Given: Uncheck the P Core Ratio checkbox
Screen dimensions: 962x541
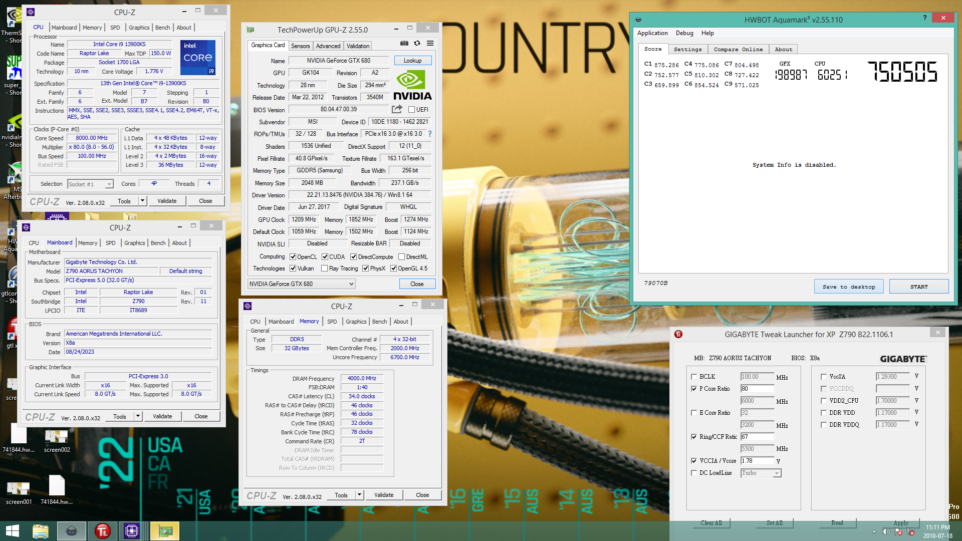Looking at the screenshot, I should pos(694,389).
